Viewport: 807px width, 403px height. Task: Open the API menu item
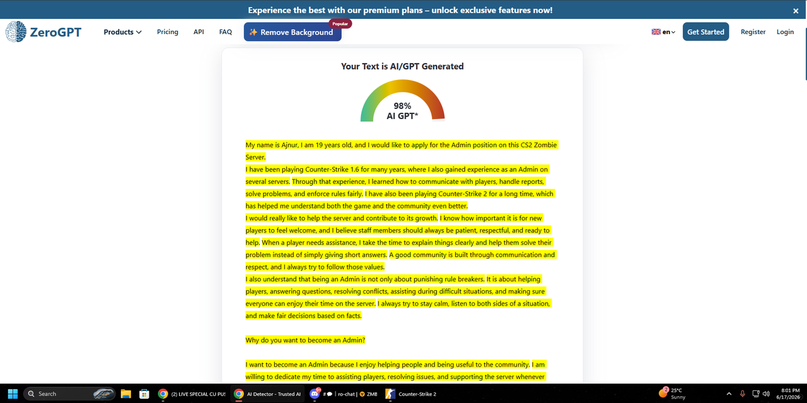pyautogui.click(x=199, y=31)
